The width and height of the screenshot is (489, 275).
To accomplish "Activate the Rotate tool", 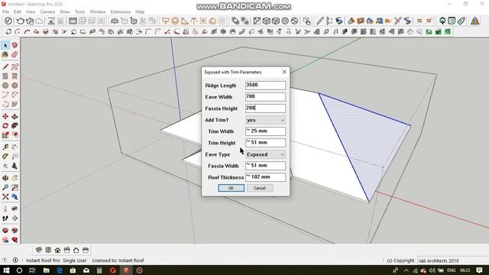I will [x=5, y=125].
